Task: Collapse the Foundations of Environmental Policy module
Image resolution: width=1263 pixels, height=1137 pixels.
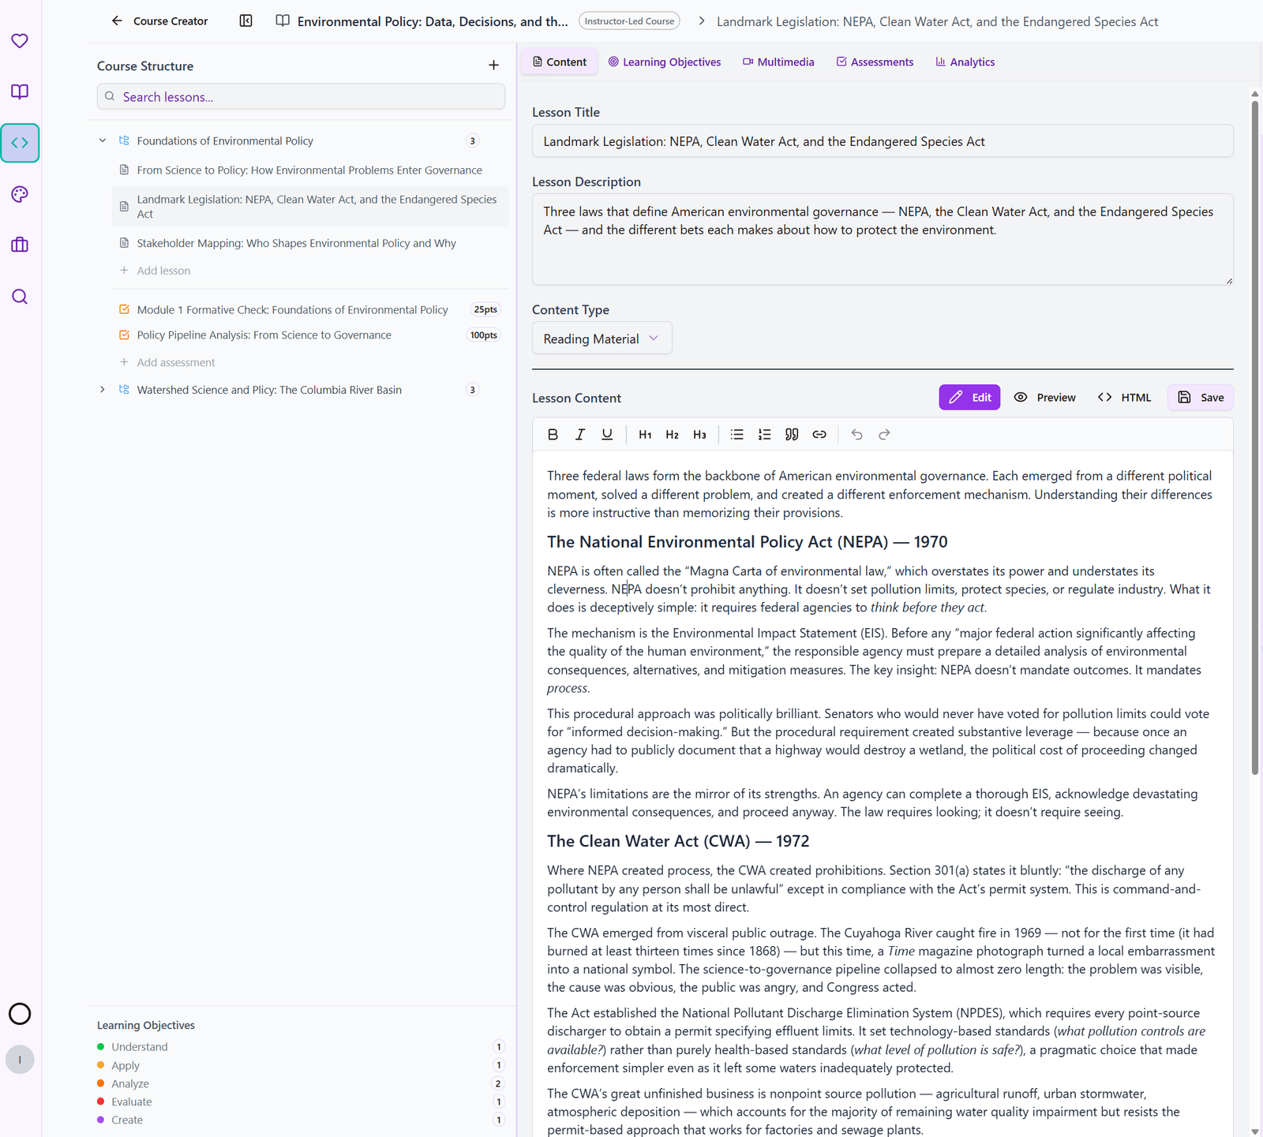Action: coord(103,140)
